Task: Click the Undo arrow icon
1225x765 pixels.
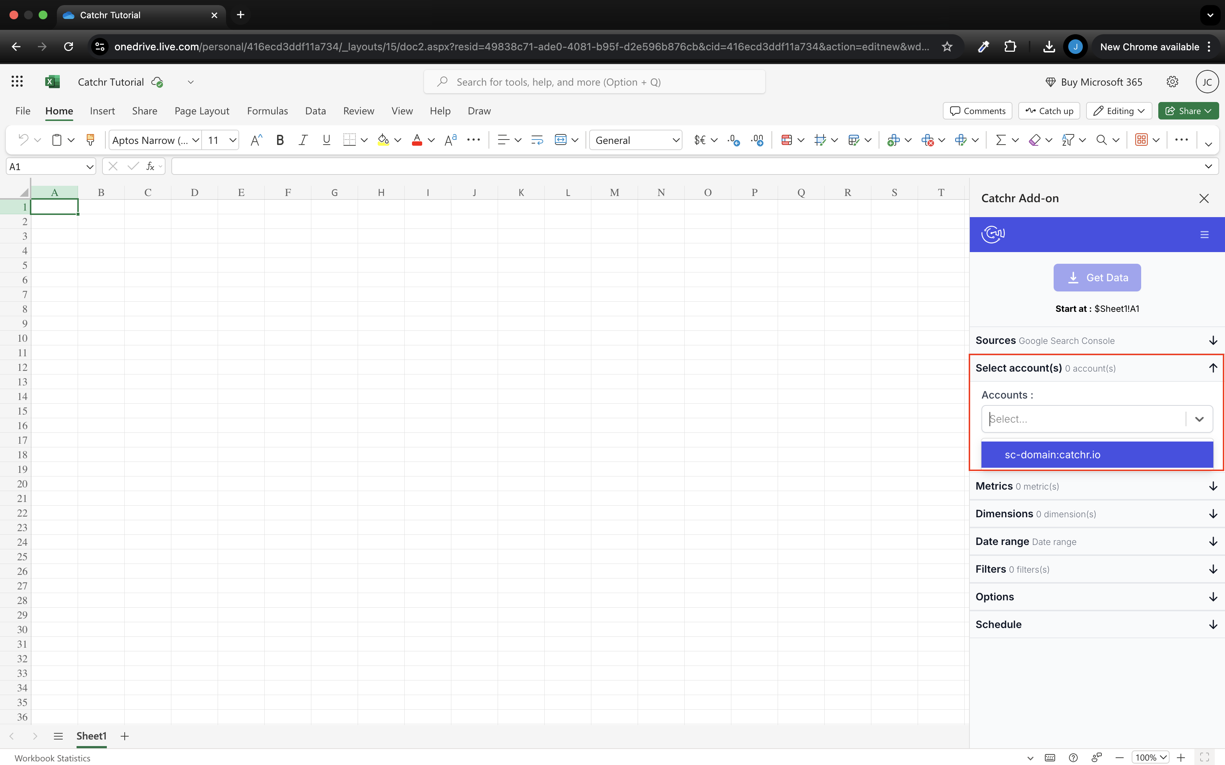Action: click(23, 140)
